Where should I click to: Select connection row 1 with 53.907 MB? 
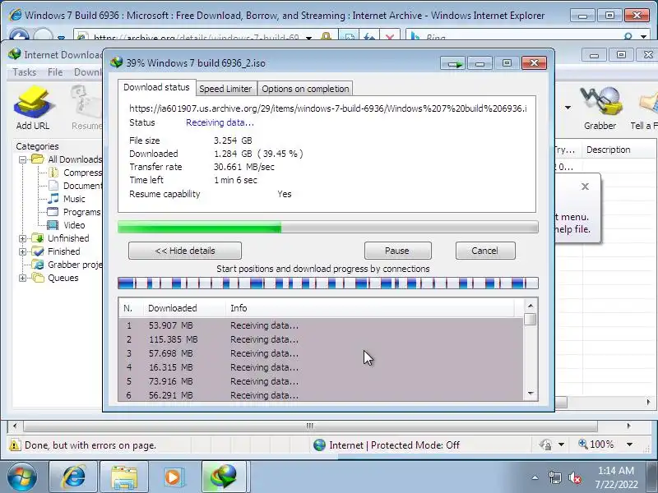point(321,325)
